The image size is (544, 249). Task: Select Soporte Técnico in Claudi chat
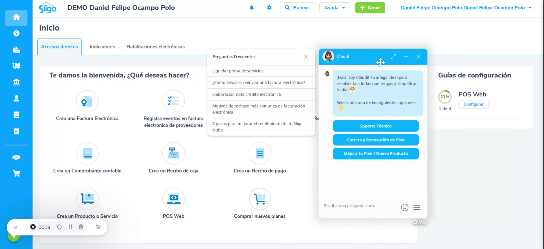376,126
